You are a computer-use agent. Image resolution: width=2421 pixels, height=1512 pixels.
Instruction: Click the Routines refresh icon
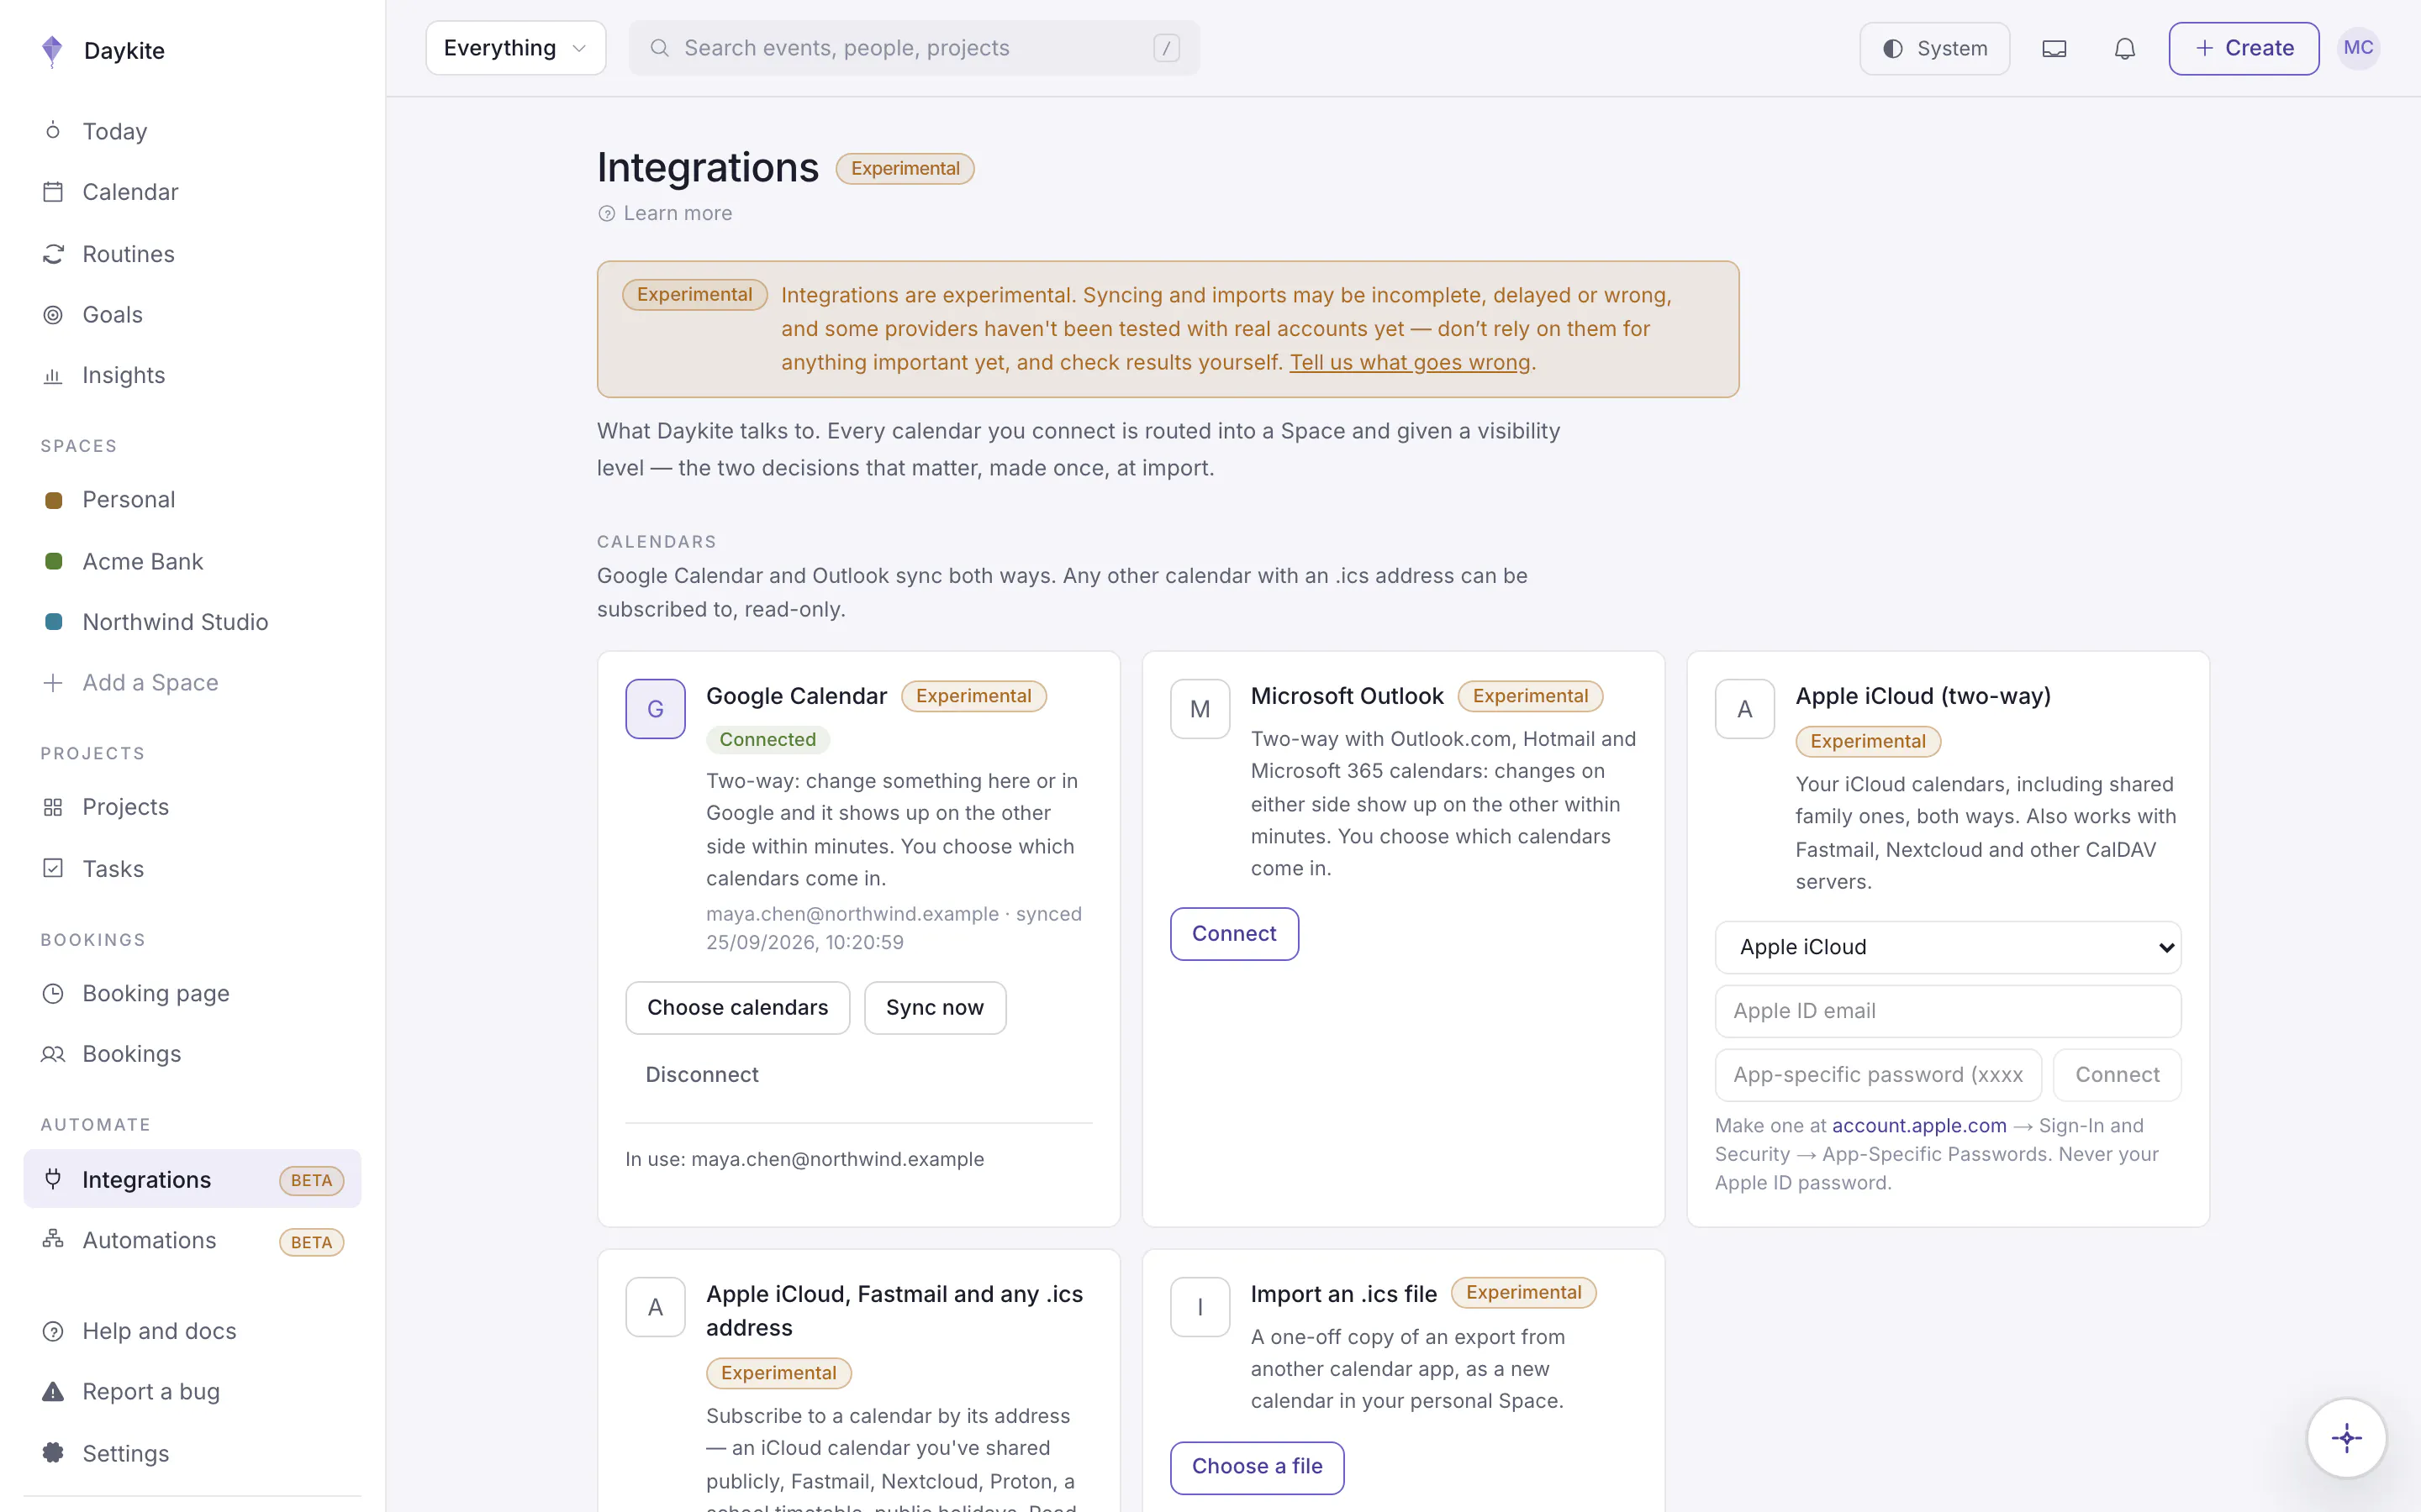coord(53,254)
